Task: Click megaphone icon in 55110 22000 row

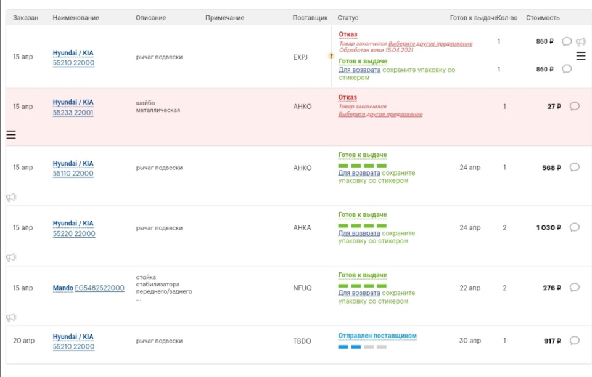Action: [x=10, y=197]
